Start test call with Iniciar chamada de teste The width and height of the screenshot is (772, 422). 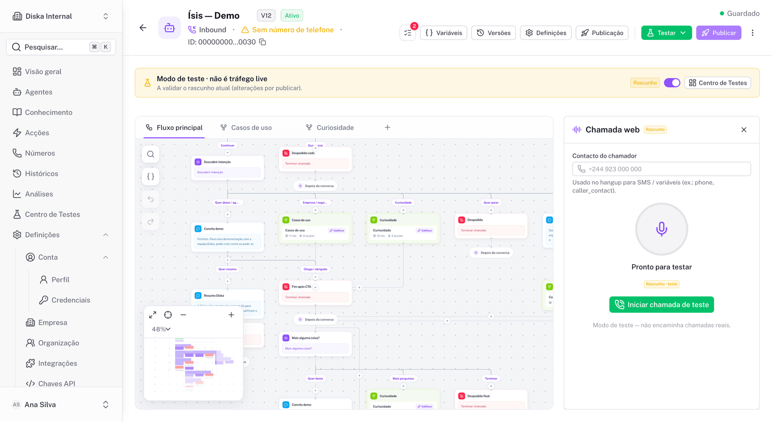click(x=661, y=305)
